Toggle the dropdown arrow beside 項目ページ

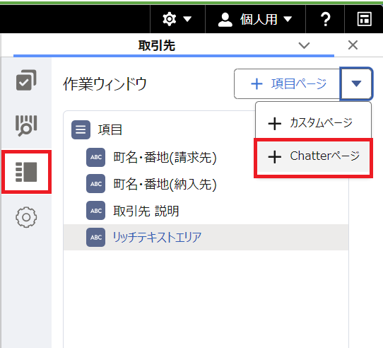[x=356, y=83]
